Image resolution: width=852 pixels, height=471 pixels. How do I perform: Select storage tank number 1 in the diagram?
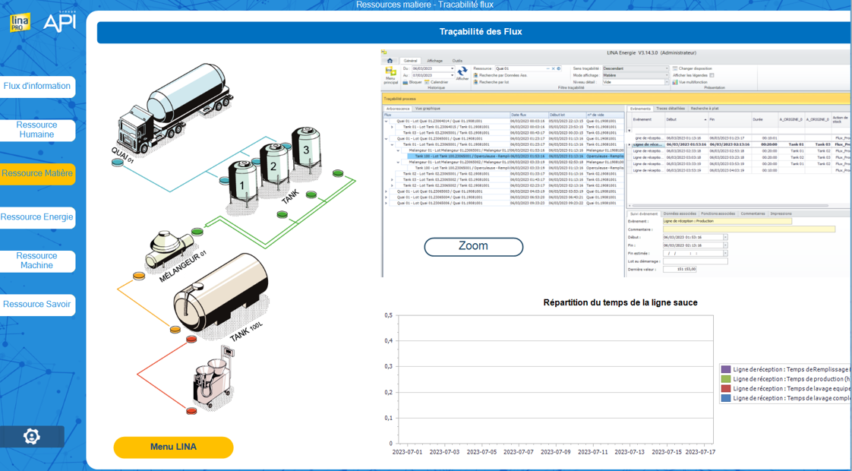(x=242, y=185)
